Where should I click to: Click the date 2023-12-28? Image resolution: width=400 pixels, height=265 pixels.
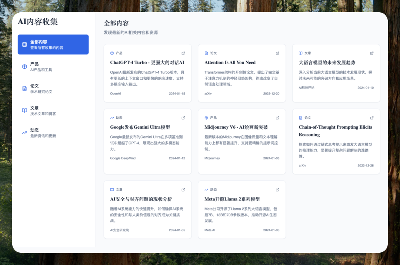(x=366, y=166)
